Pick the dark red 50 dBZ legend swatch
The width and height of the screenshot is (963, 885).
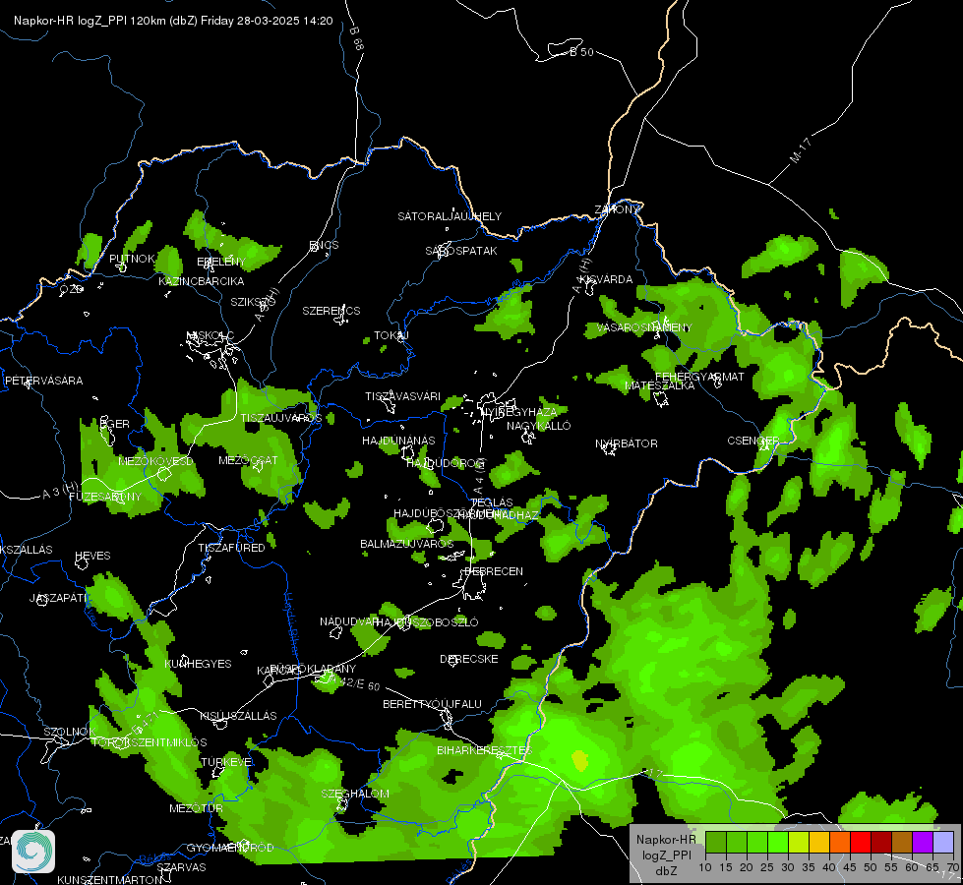coord(881,842)
